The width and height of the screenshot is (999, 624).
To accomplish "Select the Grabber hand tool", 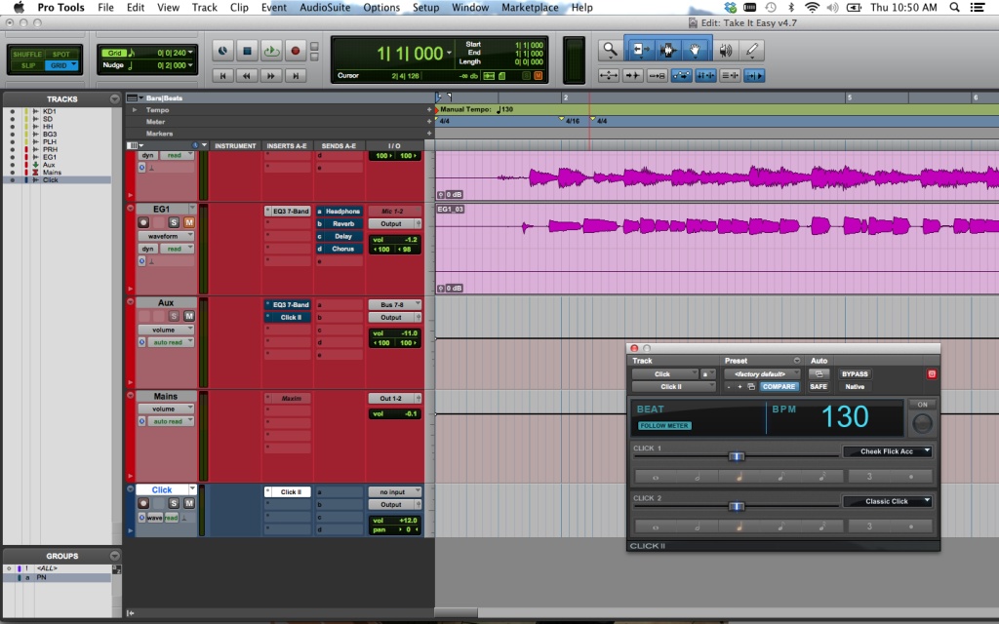I will (x=696, y=49).
